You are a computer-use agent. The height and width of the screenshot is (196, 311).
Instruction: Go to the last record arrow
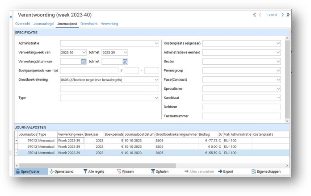point(288,15)
